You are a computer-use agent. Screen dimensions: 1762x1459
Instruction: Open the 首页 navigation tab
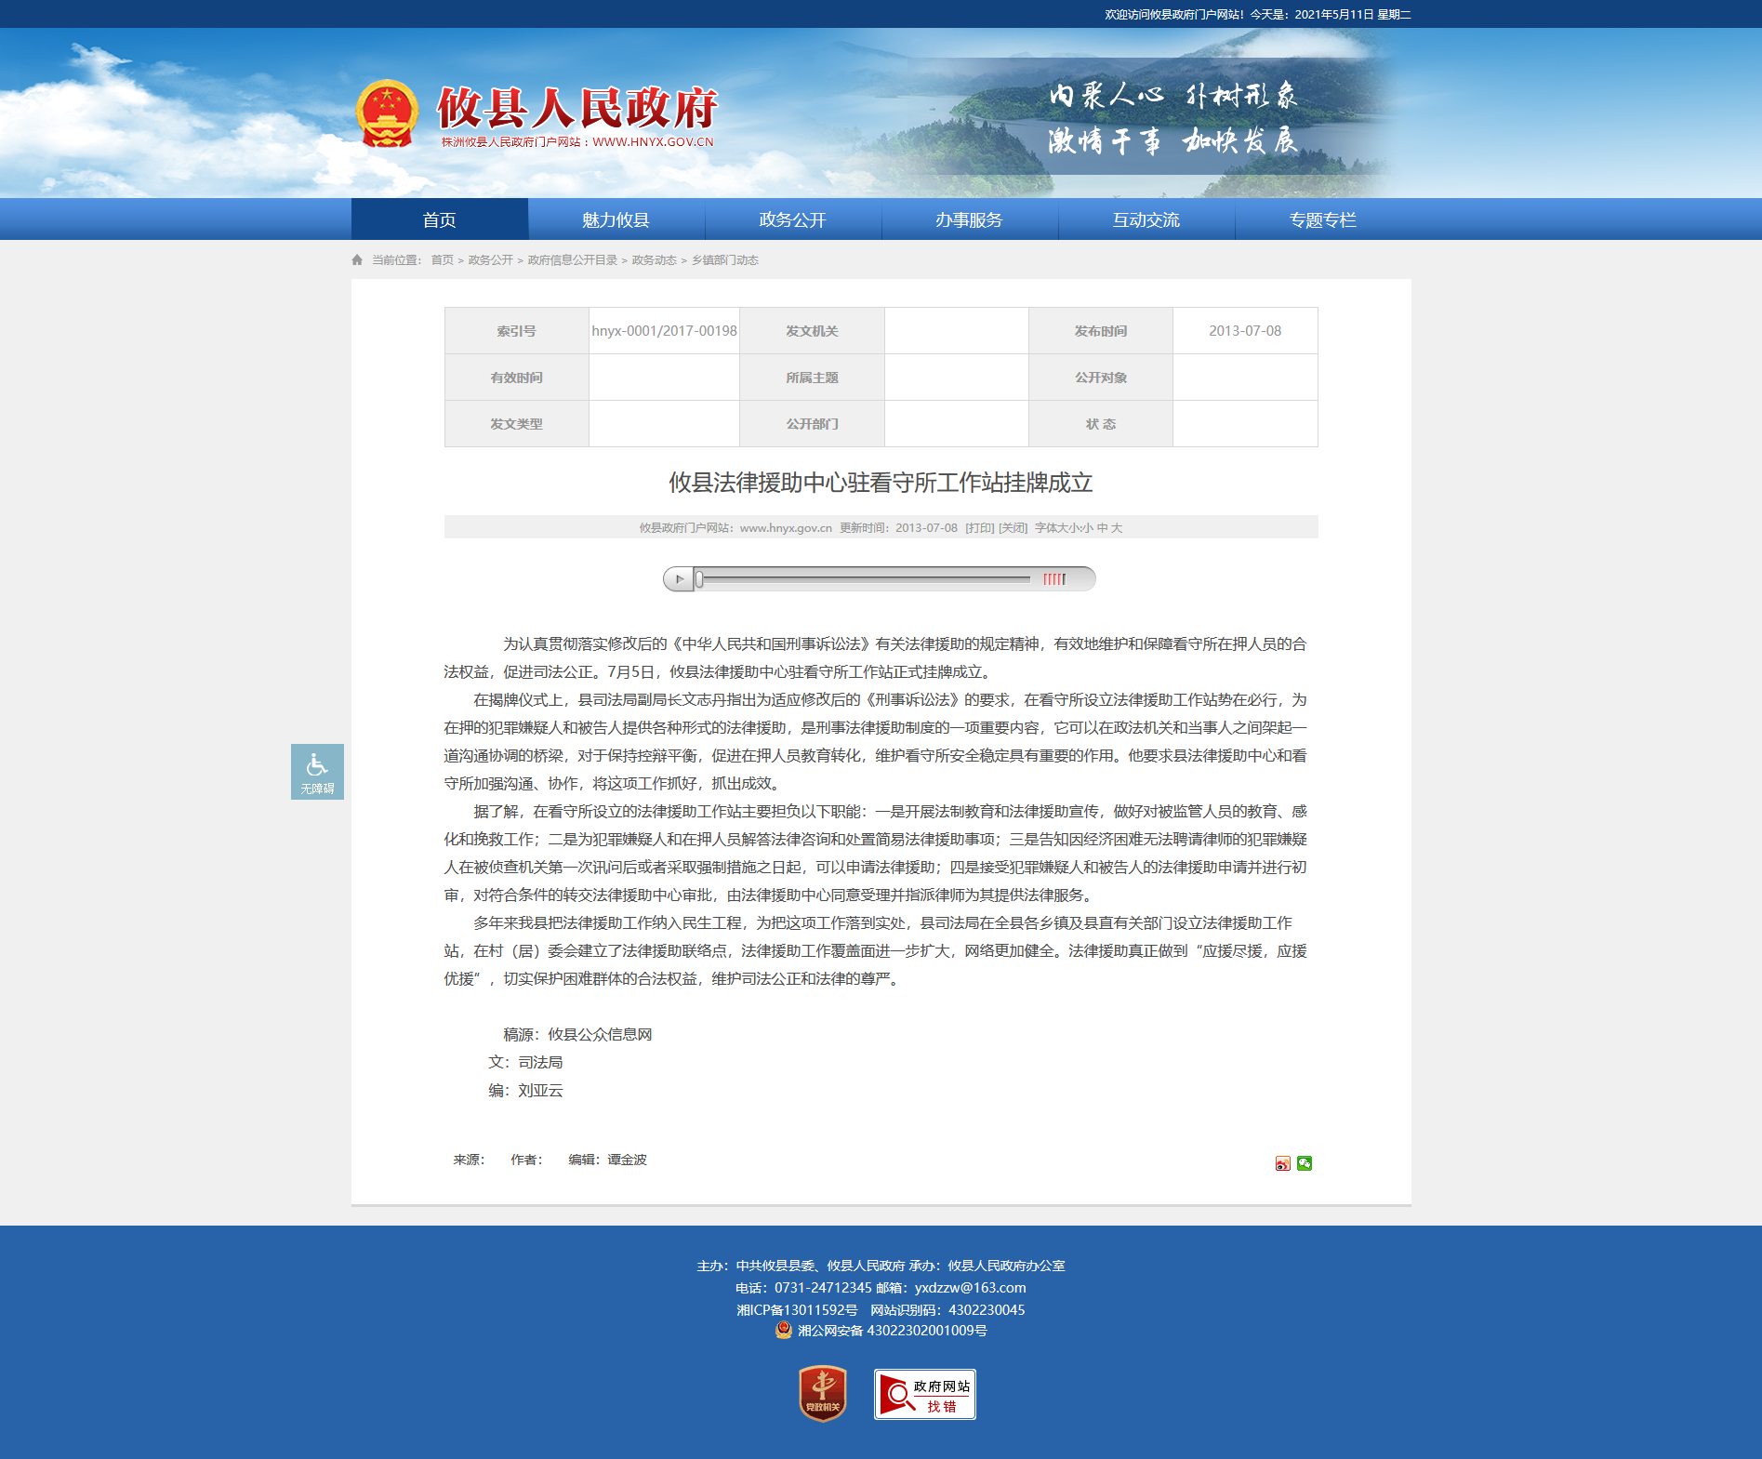(x=439, y=219)
